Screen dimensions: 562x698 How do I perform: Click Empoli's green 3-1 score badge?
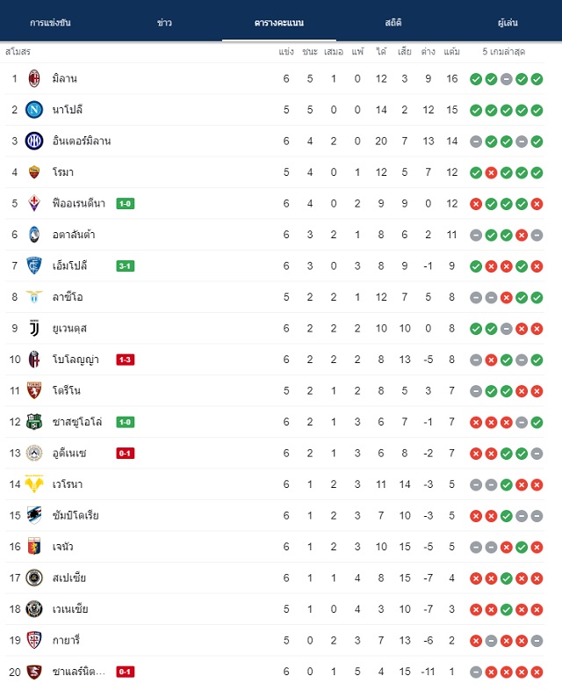[126, 266]
